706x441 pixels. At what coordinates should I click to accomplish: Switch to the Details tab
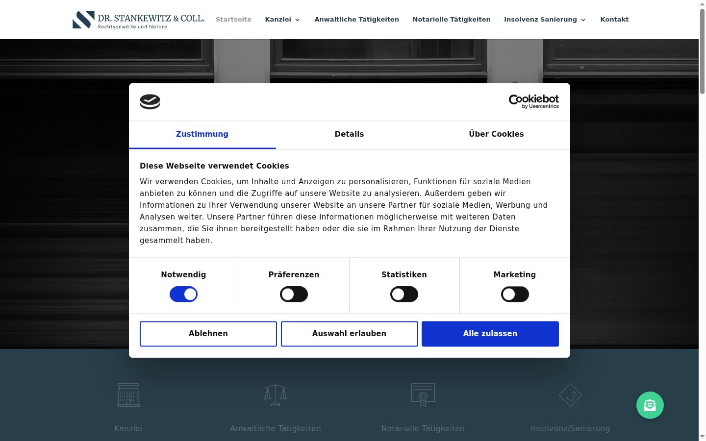[349, 135]
